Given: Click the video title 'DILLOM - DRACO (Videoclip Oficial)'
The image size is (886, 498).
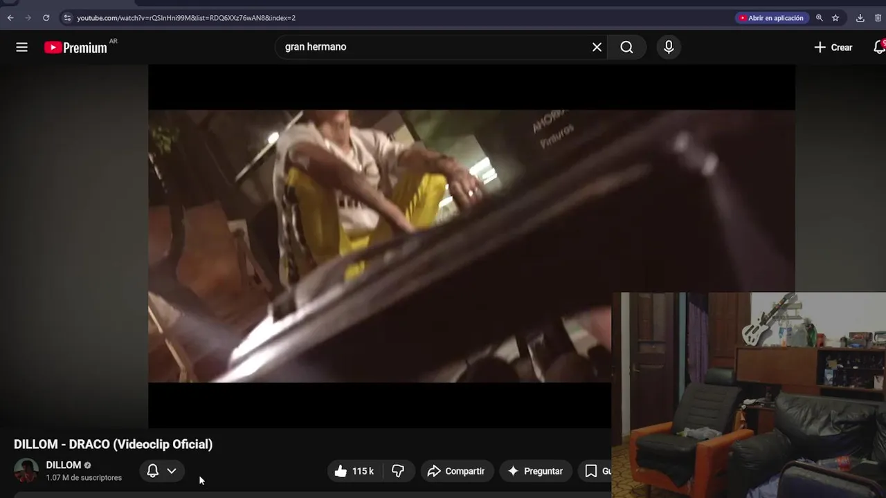Looking at the screenshot, I should (x=113, y=444).
